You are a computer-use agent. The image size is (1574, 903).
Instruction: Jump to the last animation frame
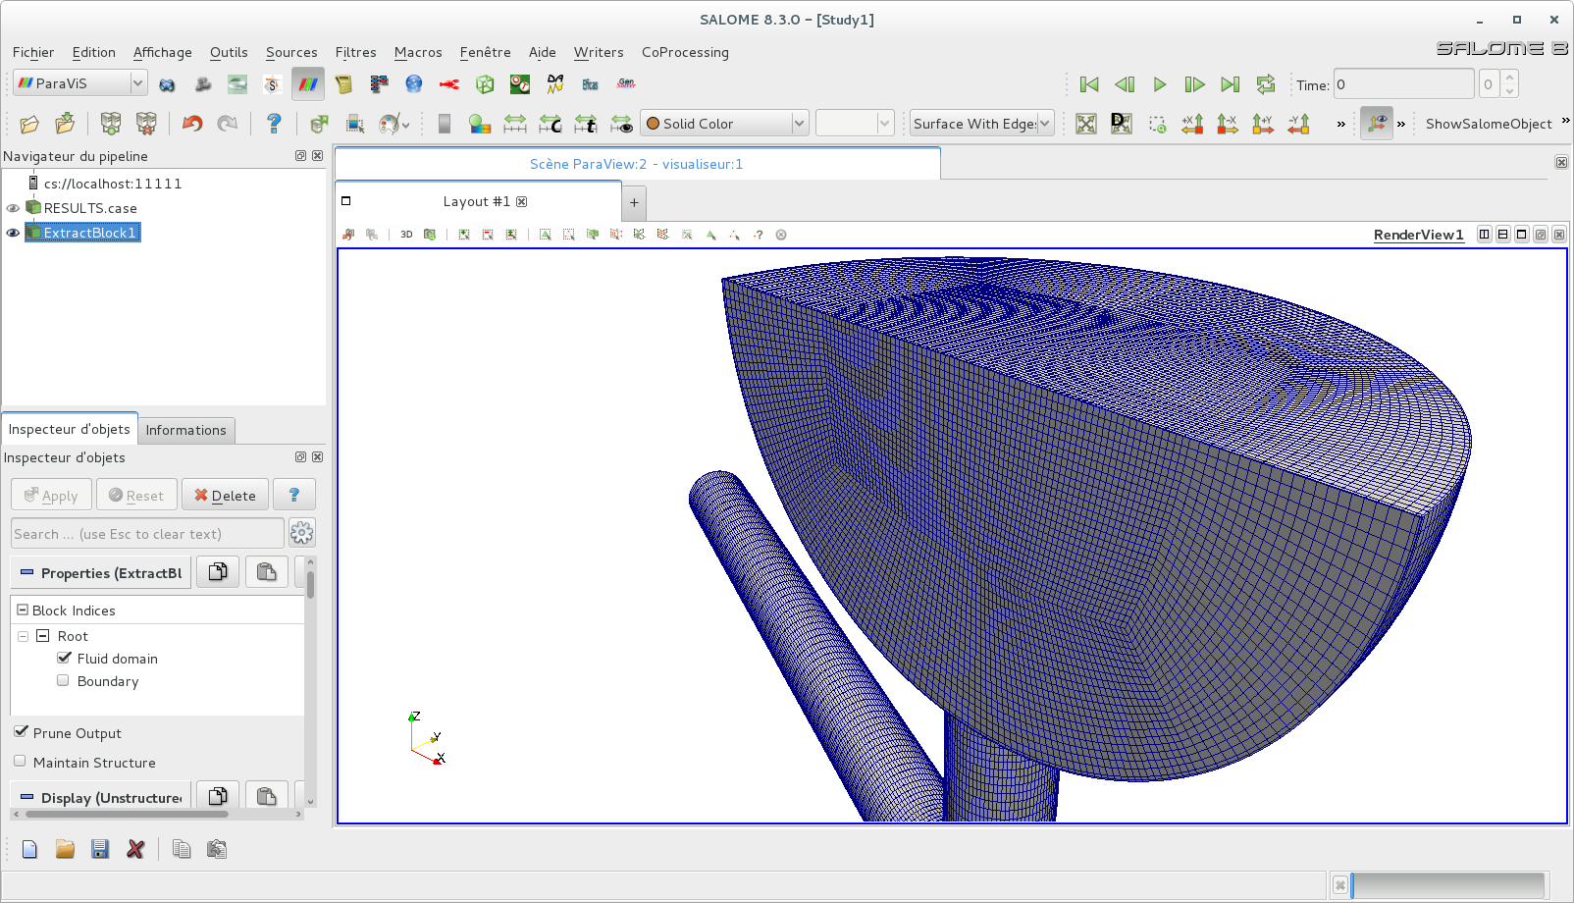coord(1231,84)
